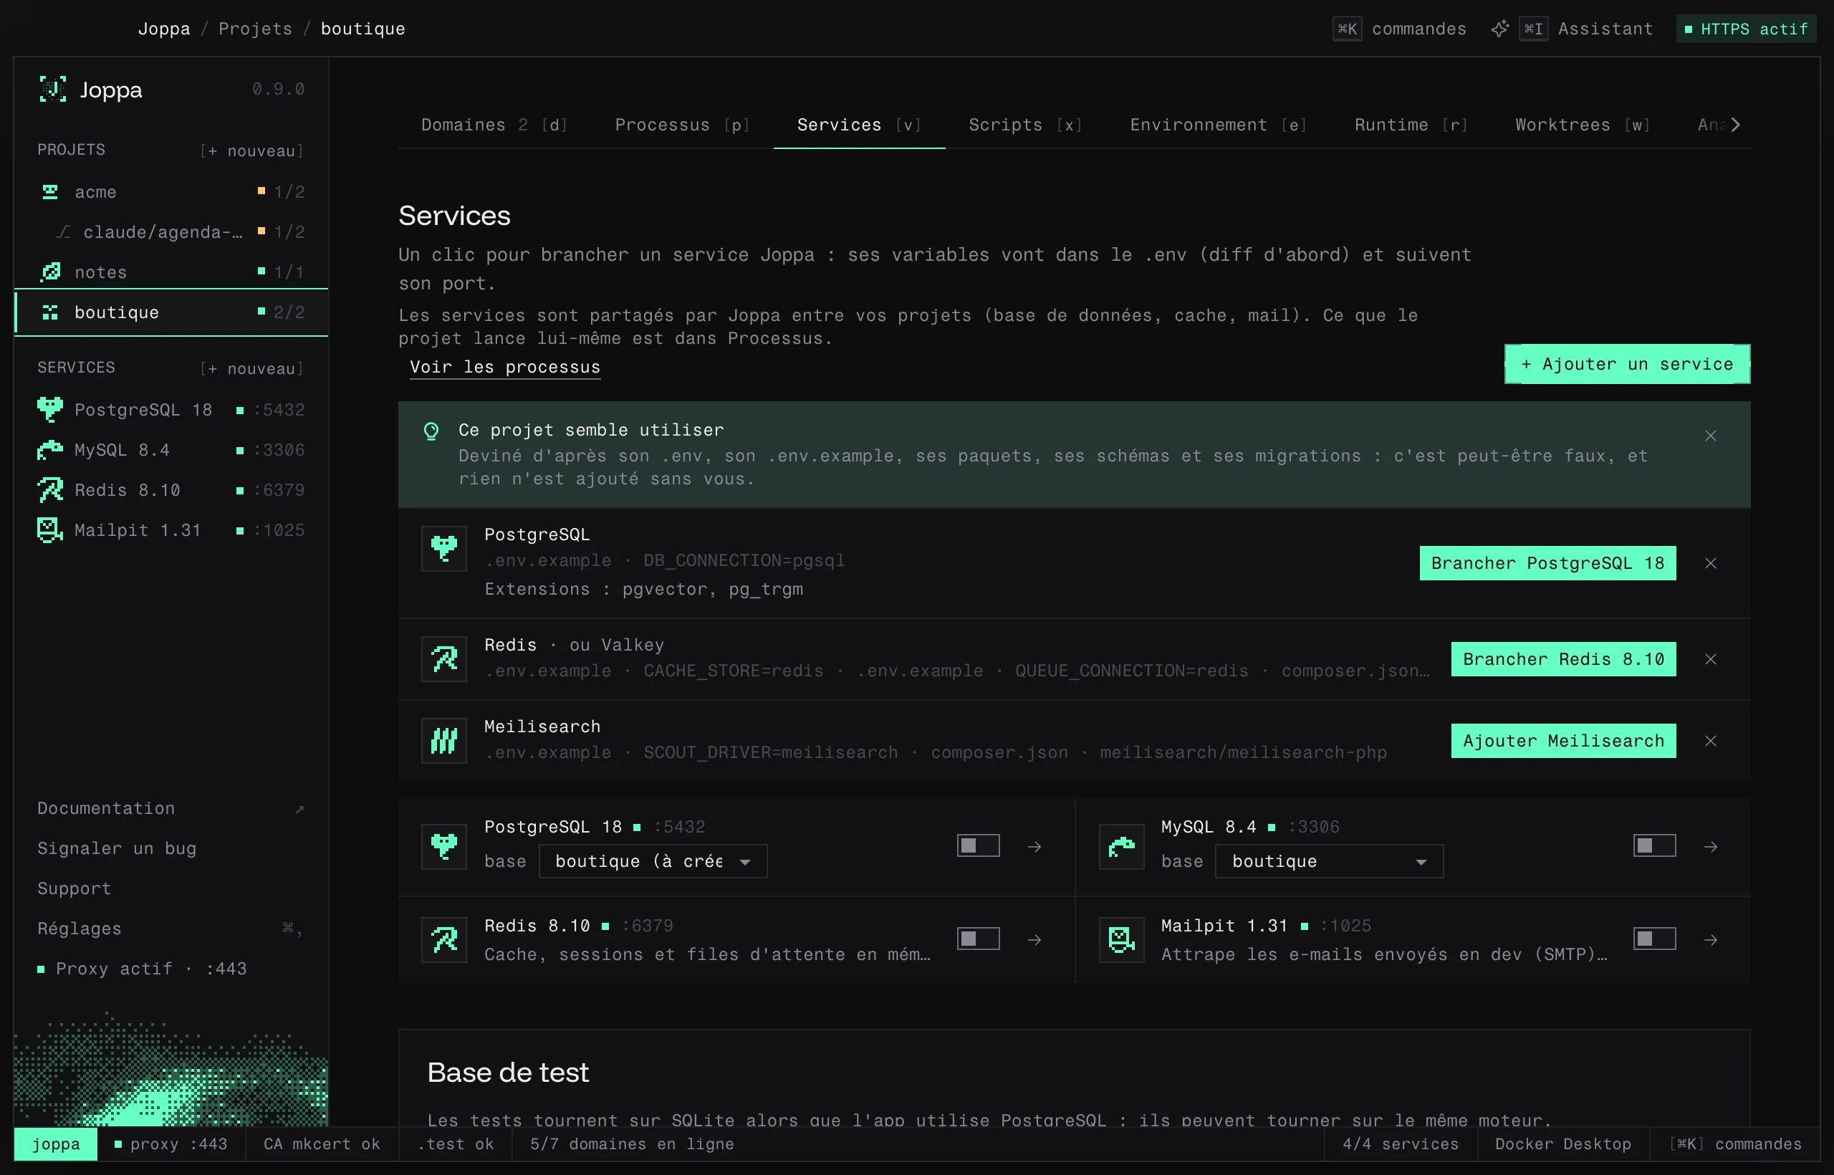Select the notes project icon
Viewport: 1834px width, 1175px height.
[x=50, y=272]
